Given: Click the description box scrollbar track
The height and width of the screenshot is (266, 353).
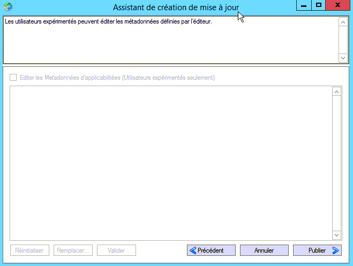Looking at the screenshot, I should (x=343, y=40).
